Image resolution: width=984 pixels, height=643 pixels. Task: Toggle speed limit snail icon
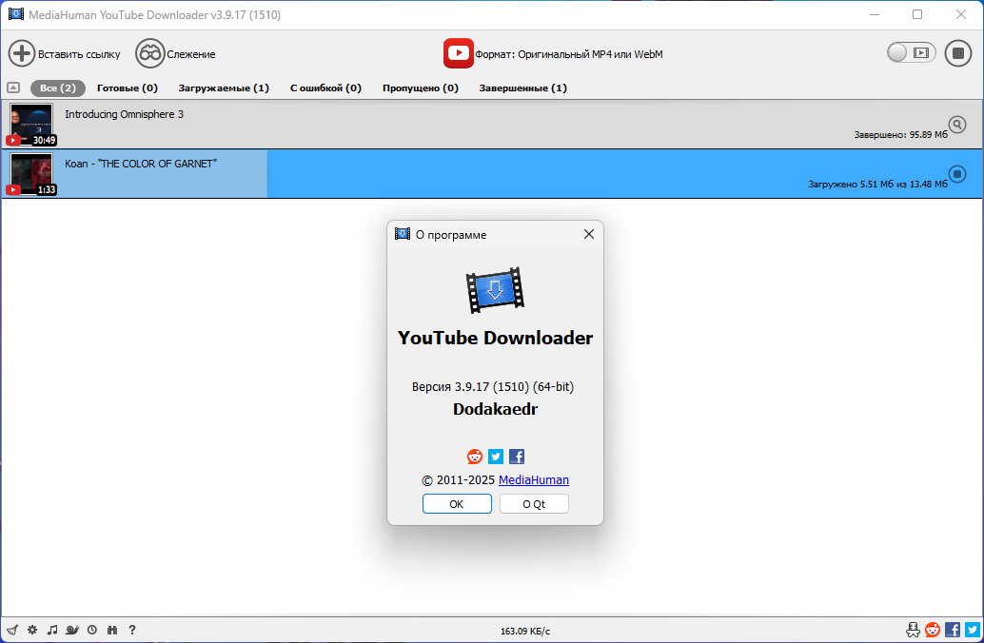[72, 630]
